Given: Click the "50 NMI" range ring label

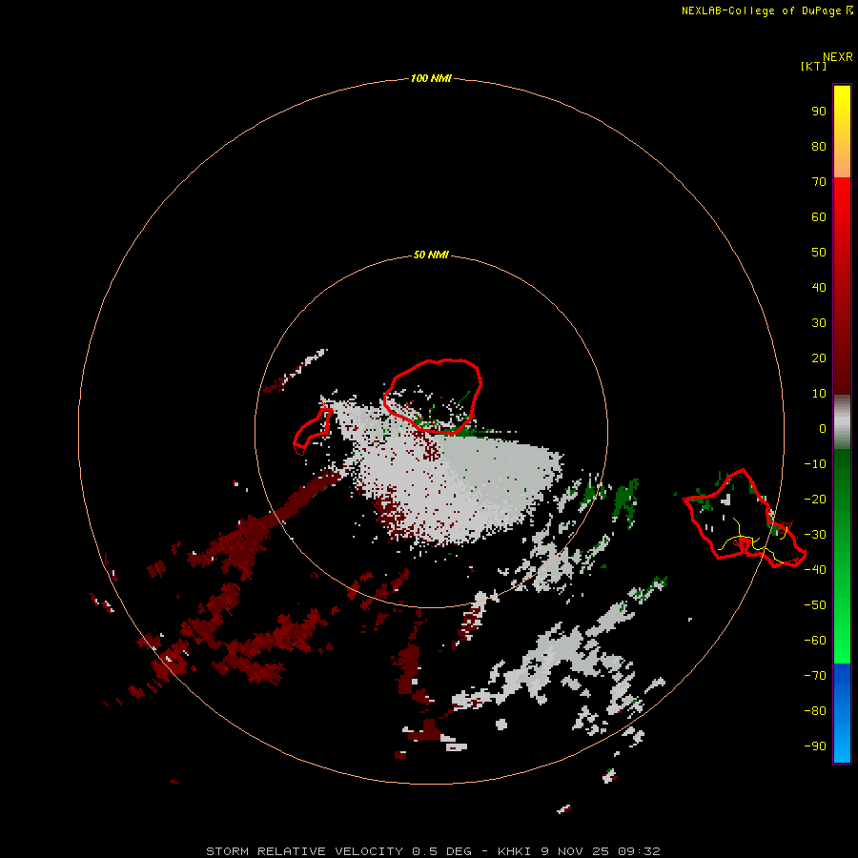Looking at the screenshot, I should coord(431,255).
